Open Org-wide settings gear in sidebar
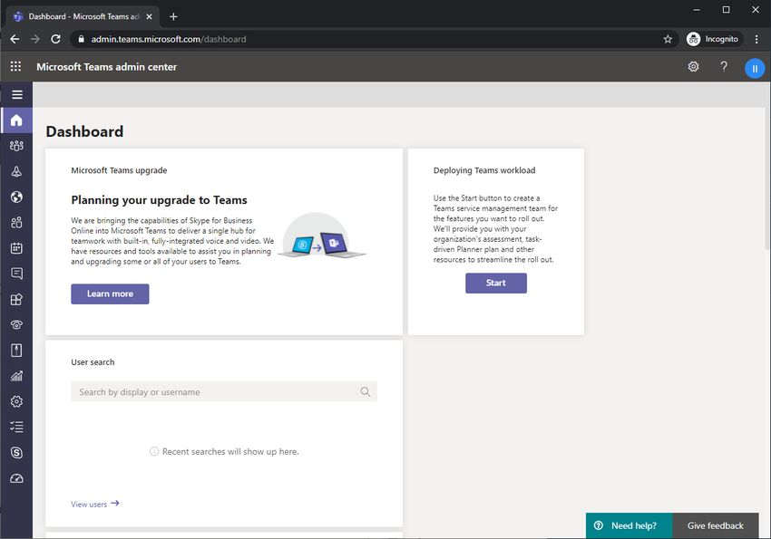This screenshot has width=771, height=539. click(x=16, y=401)
